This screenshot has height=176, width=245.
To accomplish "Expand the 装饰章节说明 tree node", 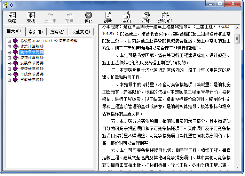I will 9,52.
